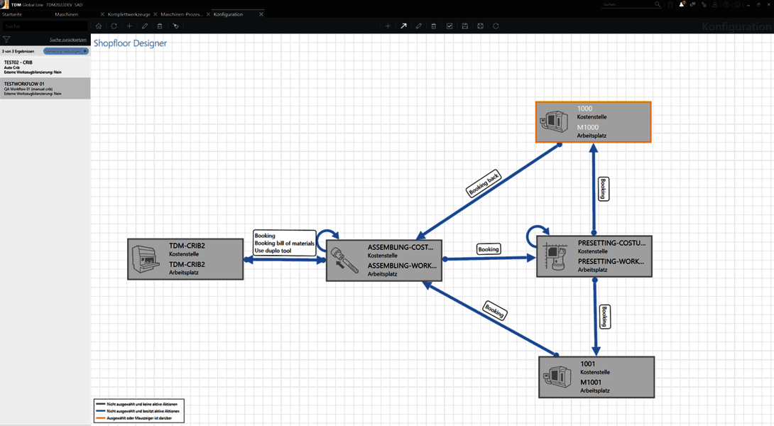This screenshot has height=426, width=774.
Task: Select the TESTWORKFLOW 01 list entry
Action: 45,88
